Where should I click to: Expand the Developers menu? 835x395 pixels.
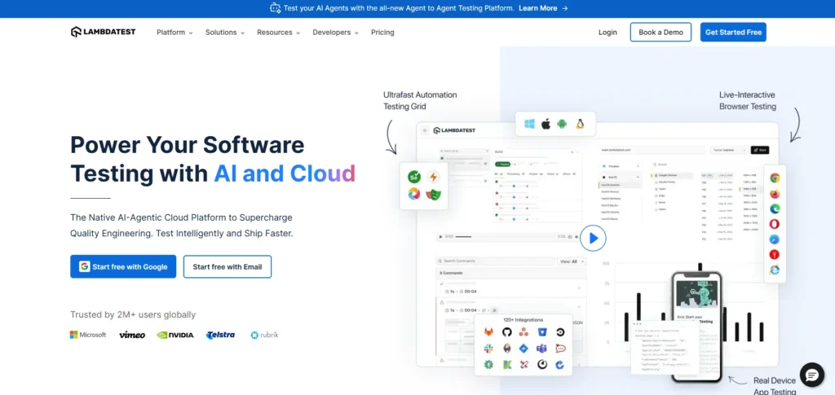click(335, 33)
